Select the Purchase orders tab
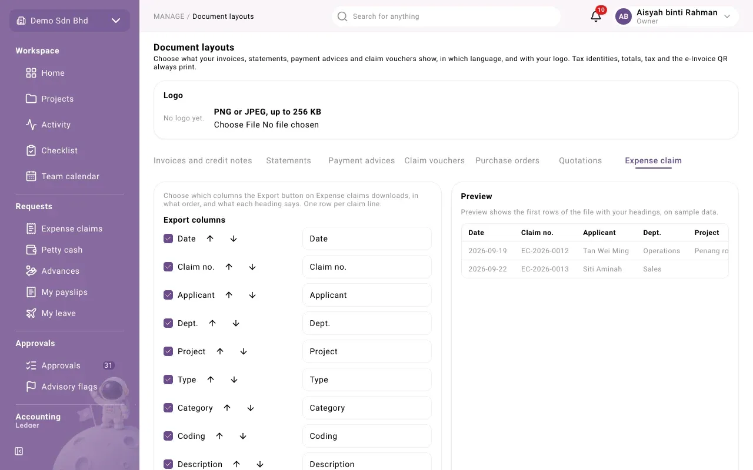The width and height of the screenshot is (753, 470). click(x=507, y=160)
